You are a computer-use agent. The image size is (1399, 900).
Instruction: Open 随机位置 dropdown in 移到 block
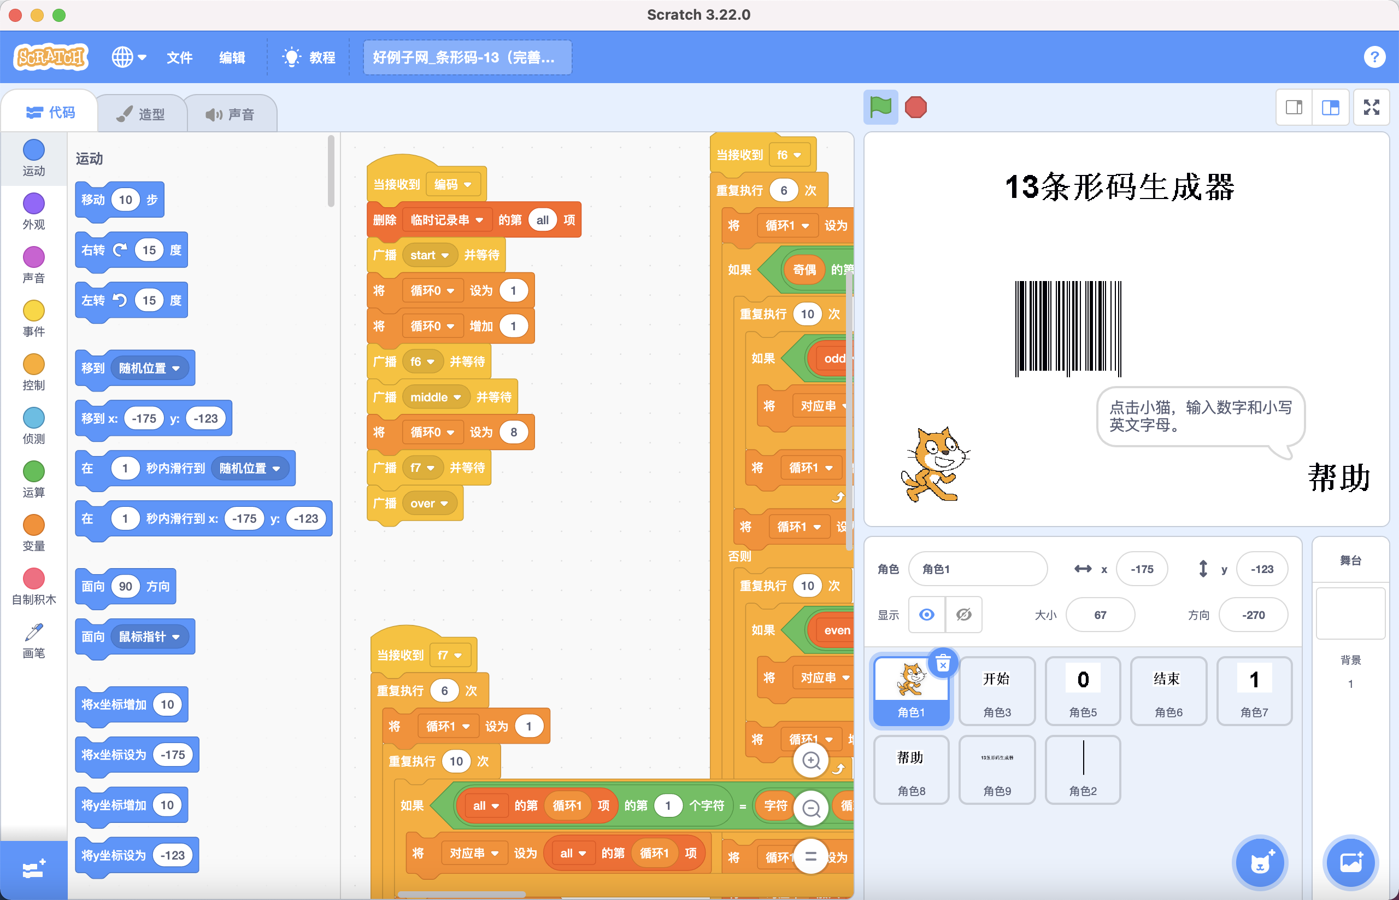coord(150,368)
